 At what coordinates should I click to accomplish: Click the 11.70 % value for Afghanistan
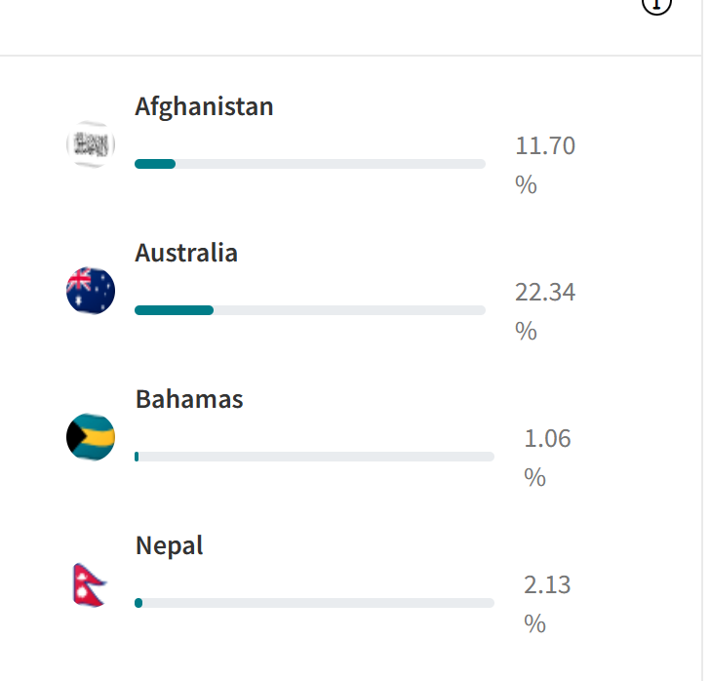coord(545,165)
